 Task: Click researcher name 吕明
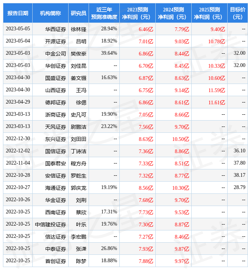[x=81, y=41]
